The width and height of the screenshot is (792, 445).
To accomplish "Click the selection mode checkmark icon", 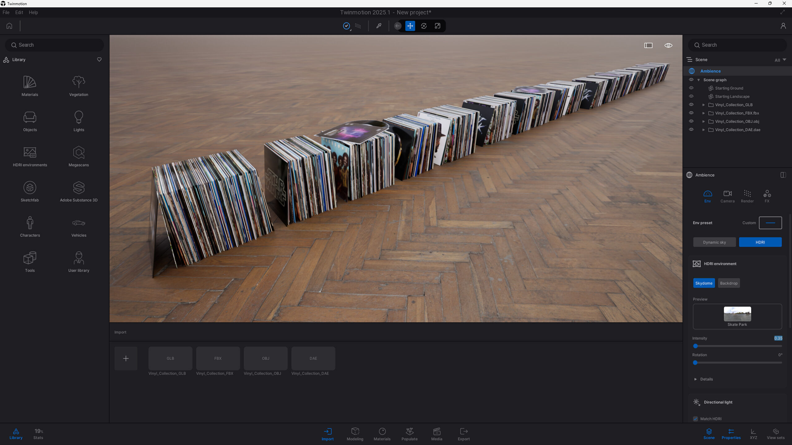I will pos(346,26).
